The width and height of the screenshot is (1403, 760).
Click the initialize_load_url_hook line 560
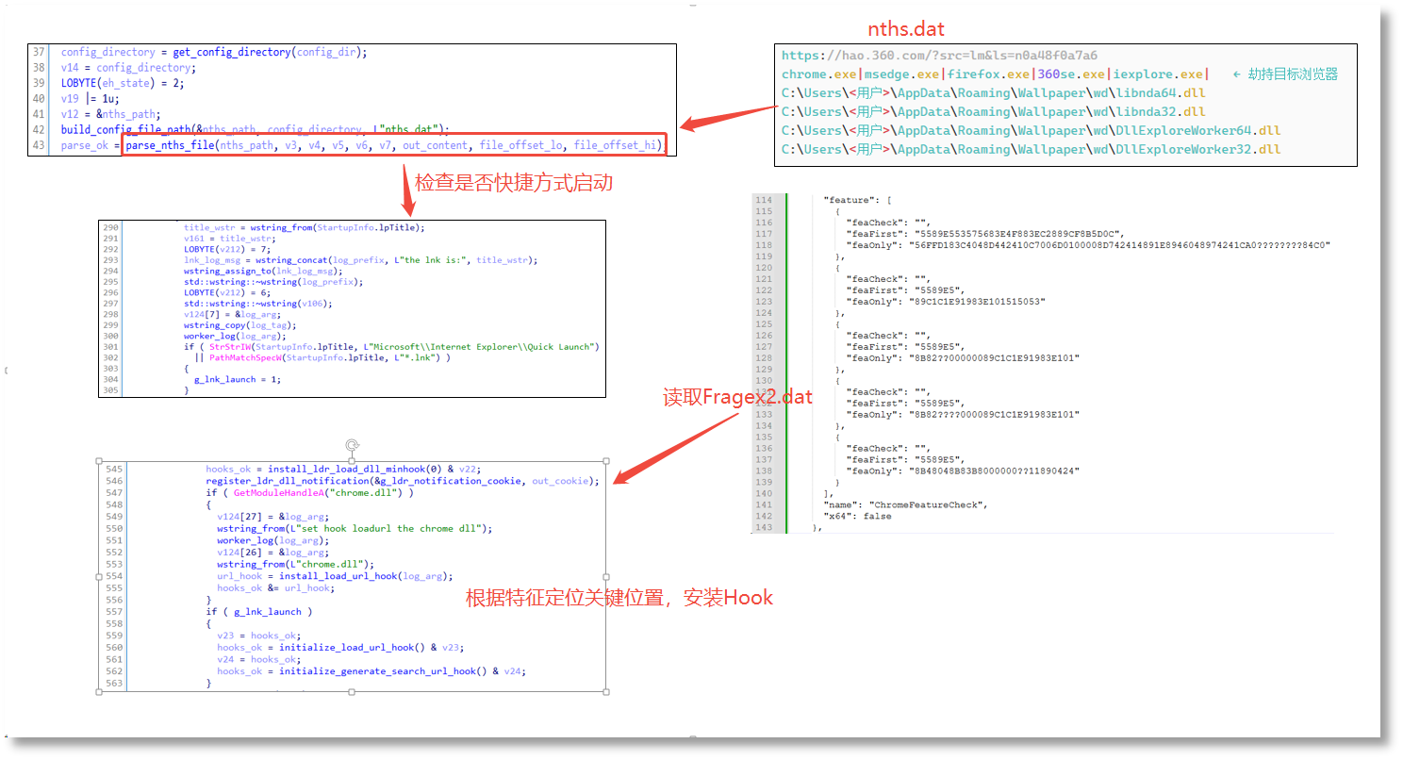click(x=340, y=648)
